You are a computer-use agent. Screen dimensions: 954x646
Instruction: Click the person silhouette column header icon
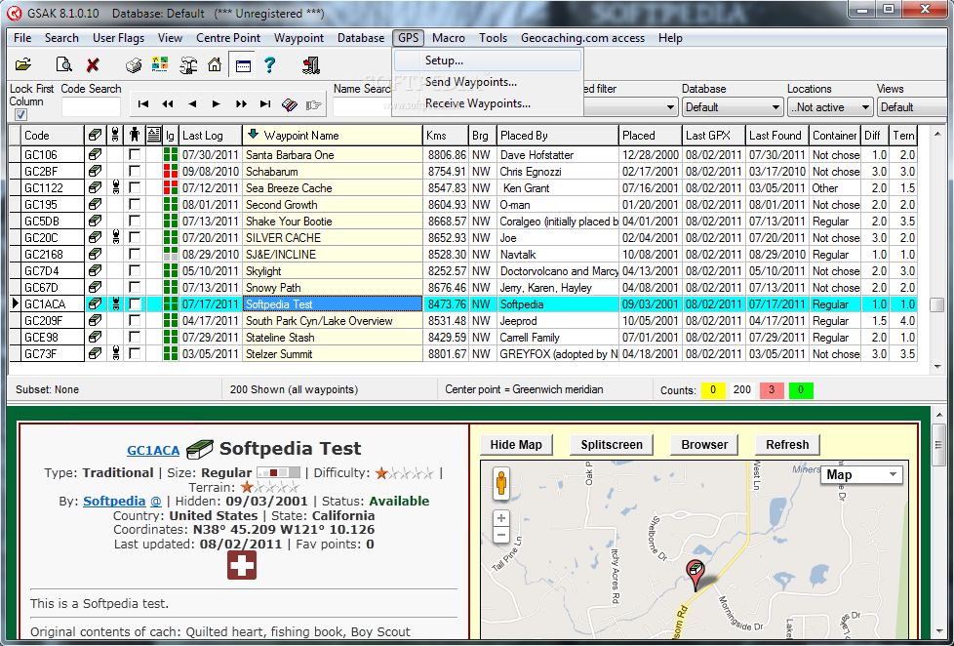[x=135, y=135]
